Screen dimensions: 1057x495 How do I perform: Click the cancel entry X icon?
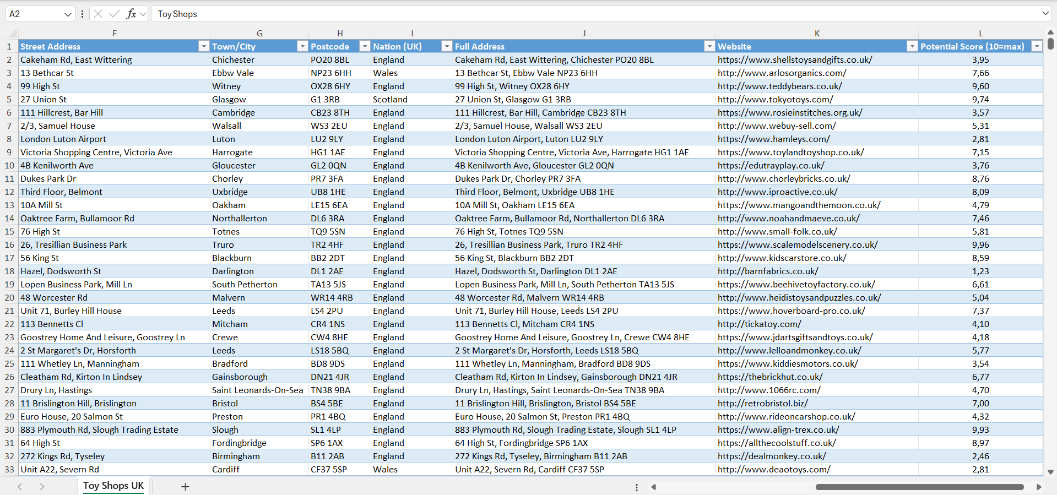(x=98, y=14)
